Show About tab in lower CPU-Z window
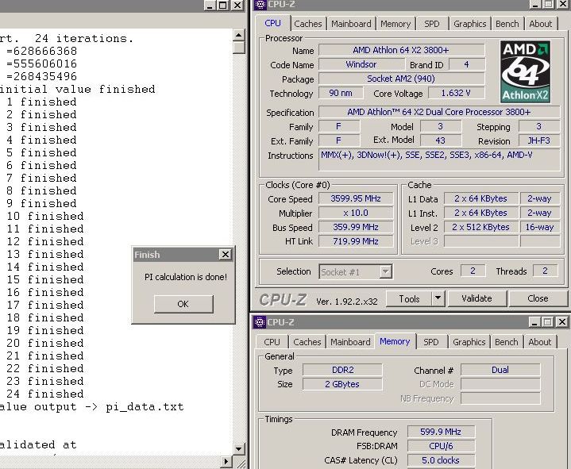This screenshot has height=469, width=571. point(539,342)
